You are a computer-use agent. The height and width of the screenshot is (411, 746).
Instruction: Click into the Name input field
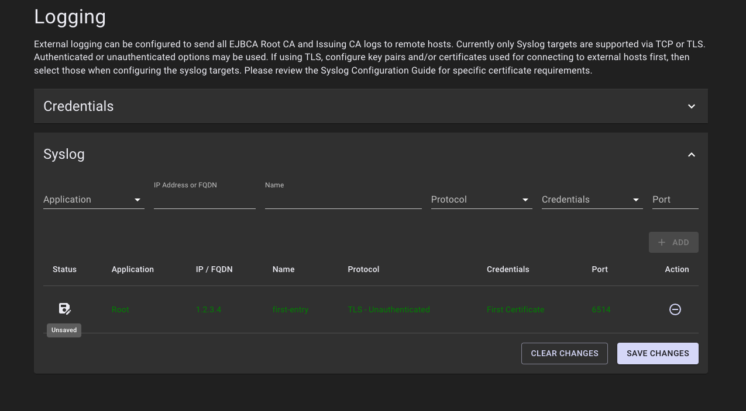pyautogui.click(x=343, y=200)
